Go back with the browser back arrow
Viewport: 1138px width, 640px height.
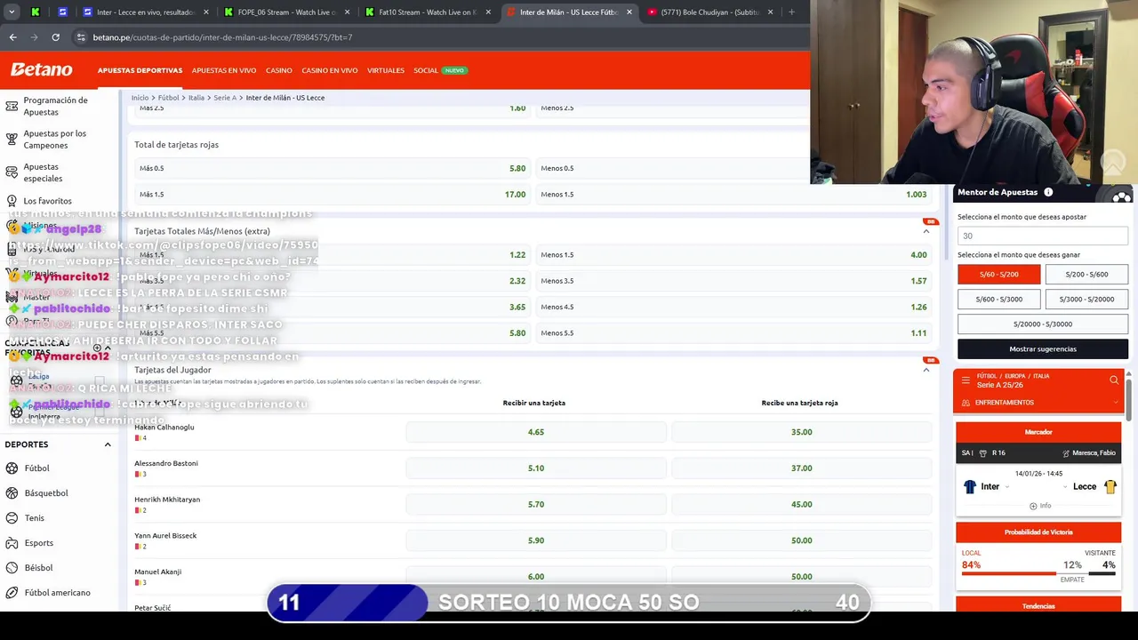pos(12,37)
